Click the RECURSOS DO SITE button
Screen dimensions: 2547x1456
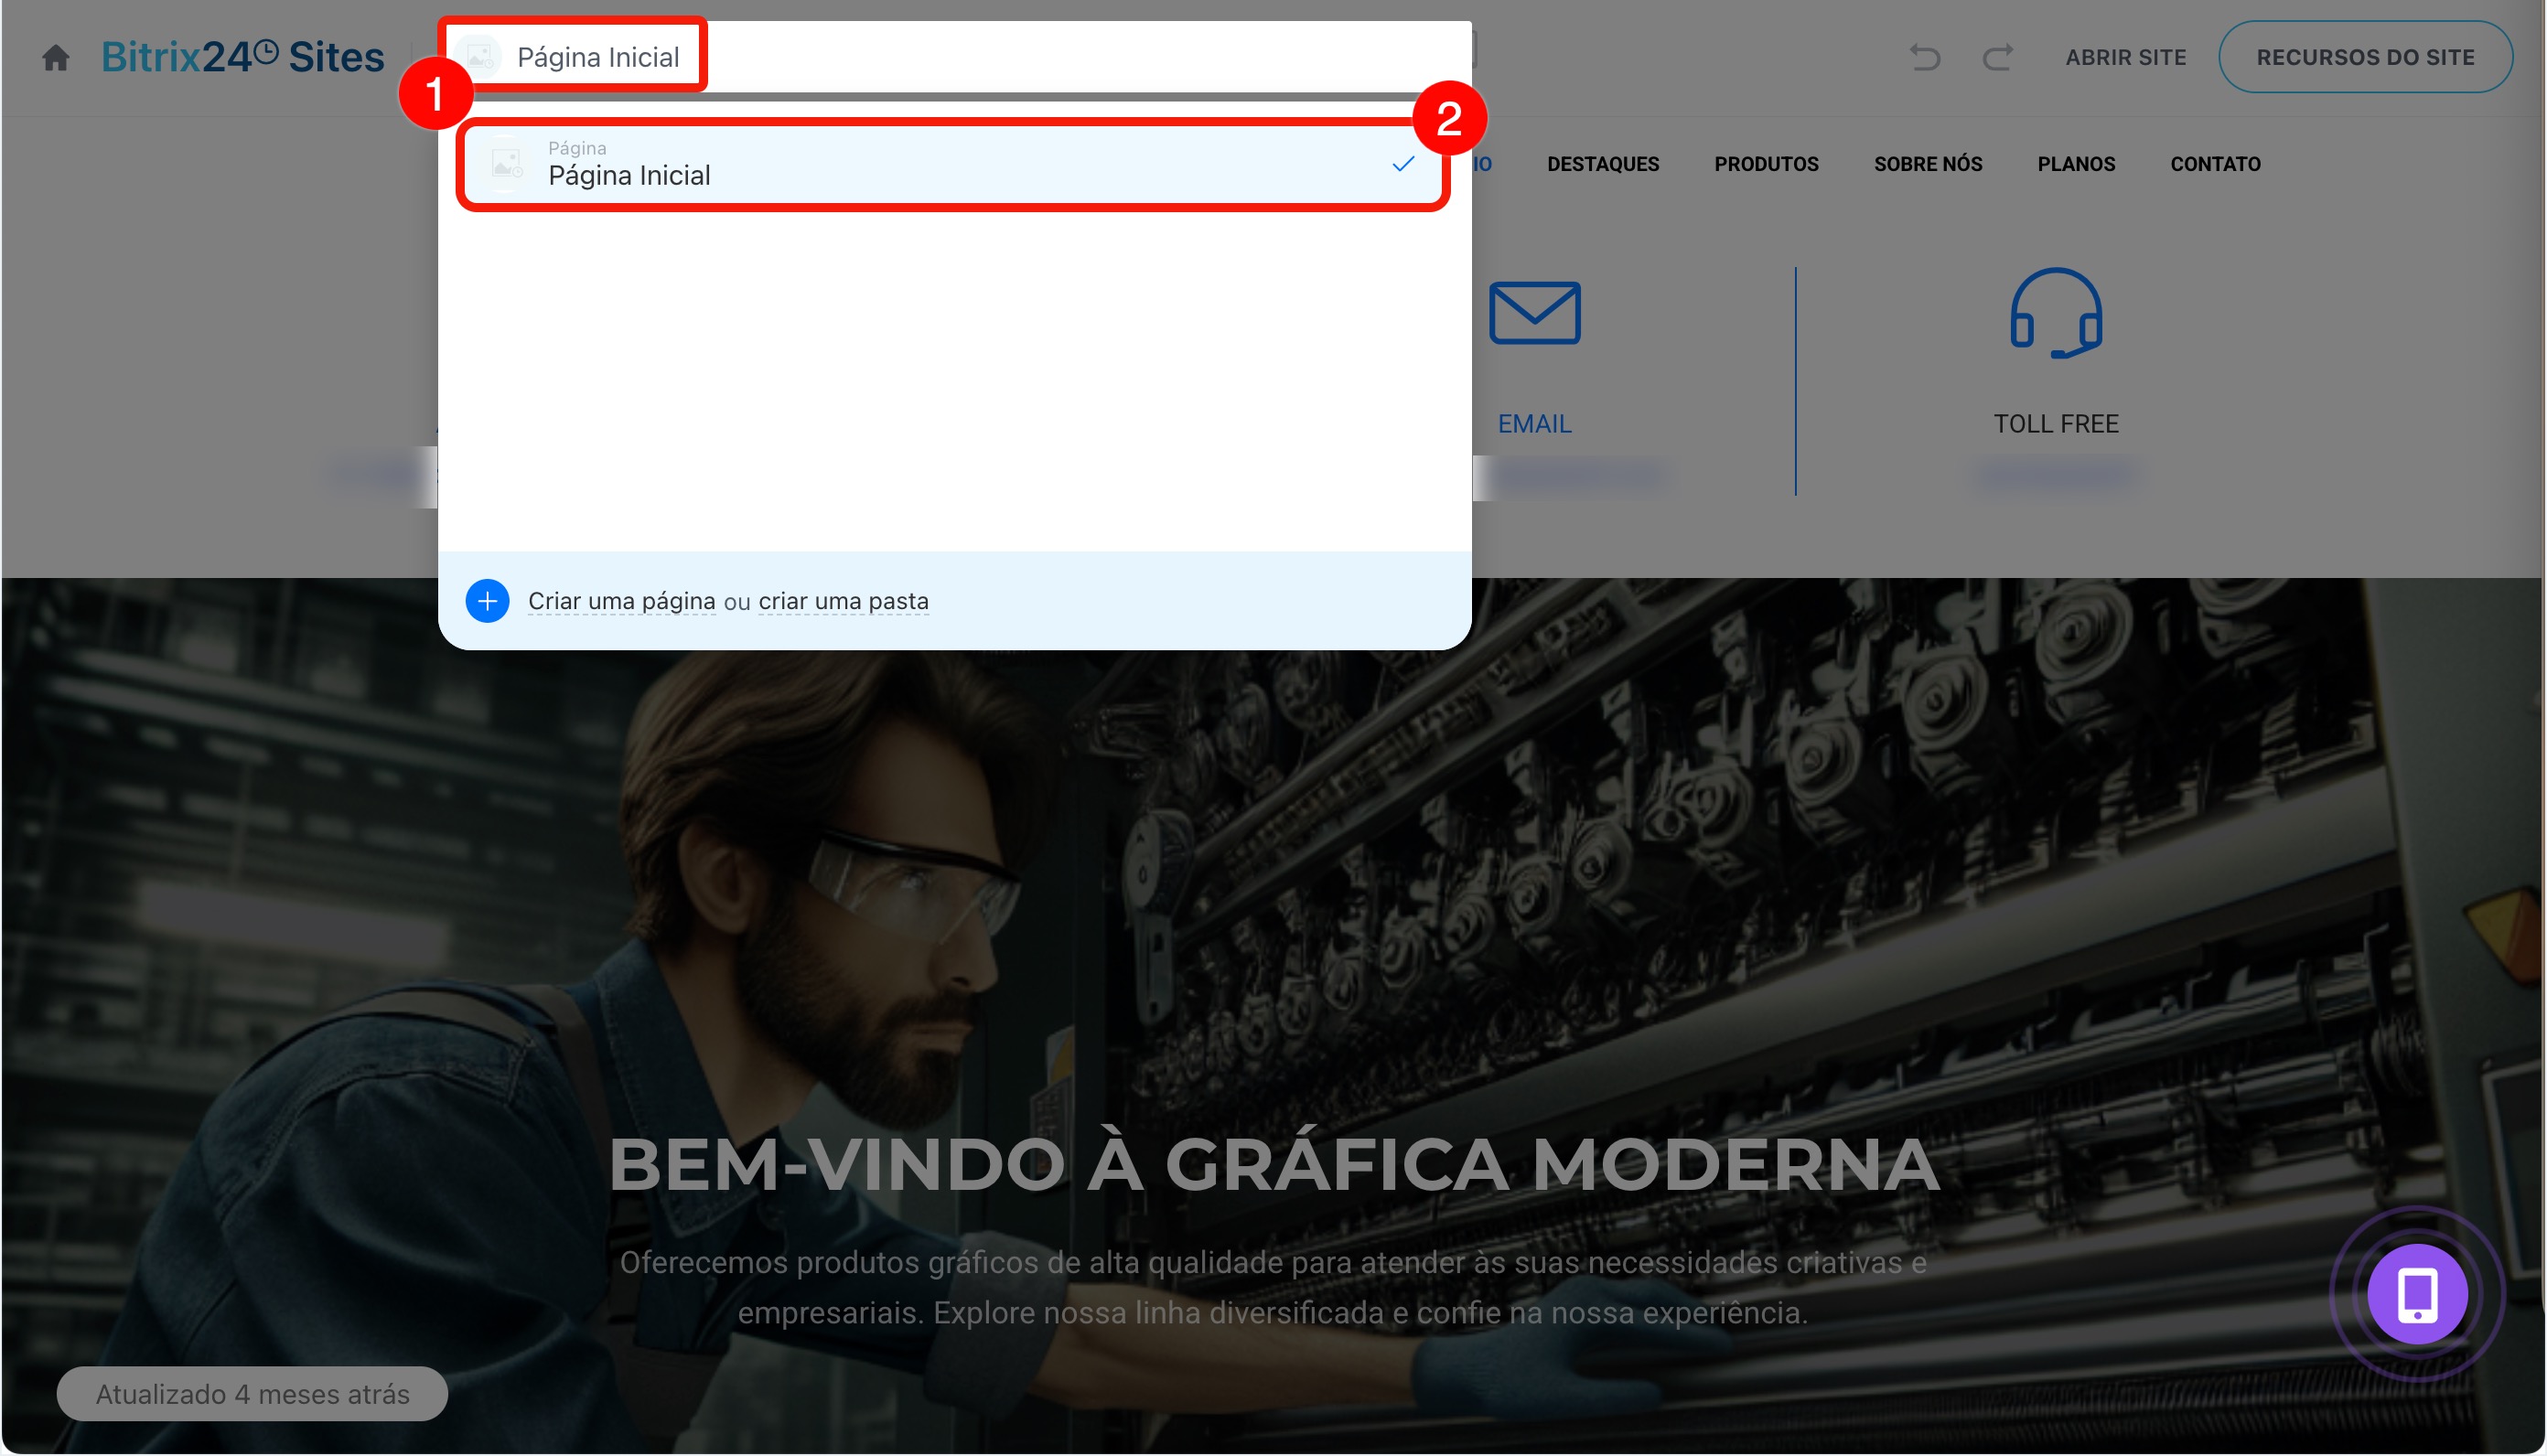[x=2365, y=57]
